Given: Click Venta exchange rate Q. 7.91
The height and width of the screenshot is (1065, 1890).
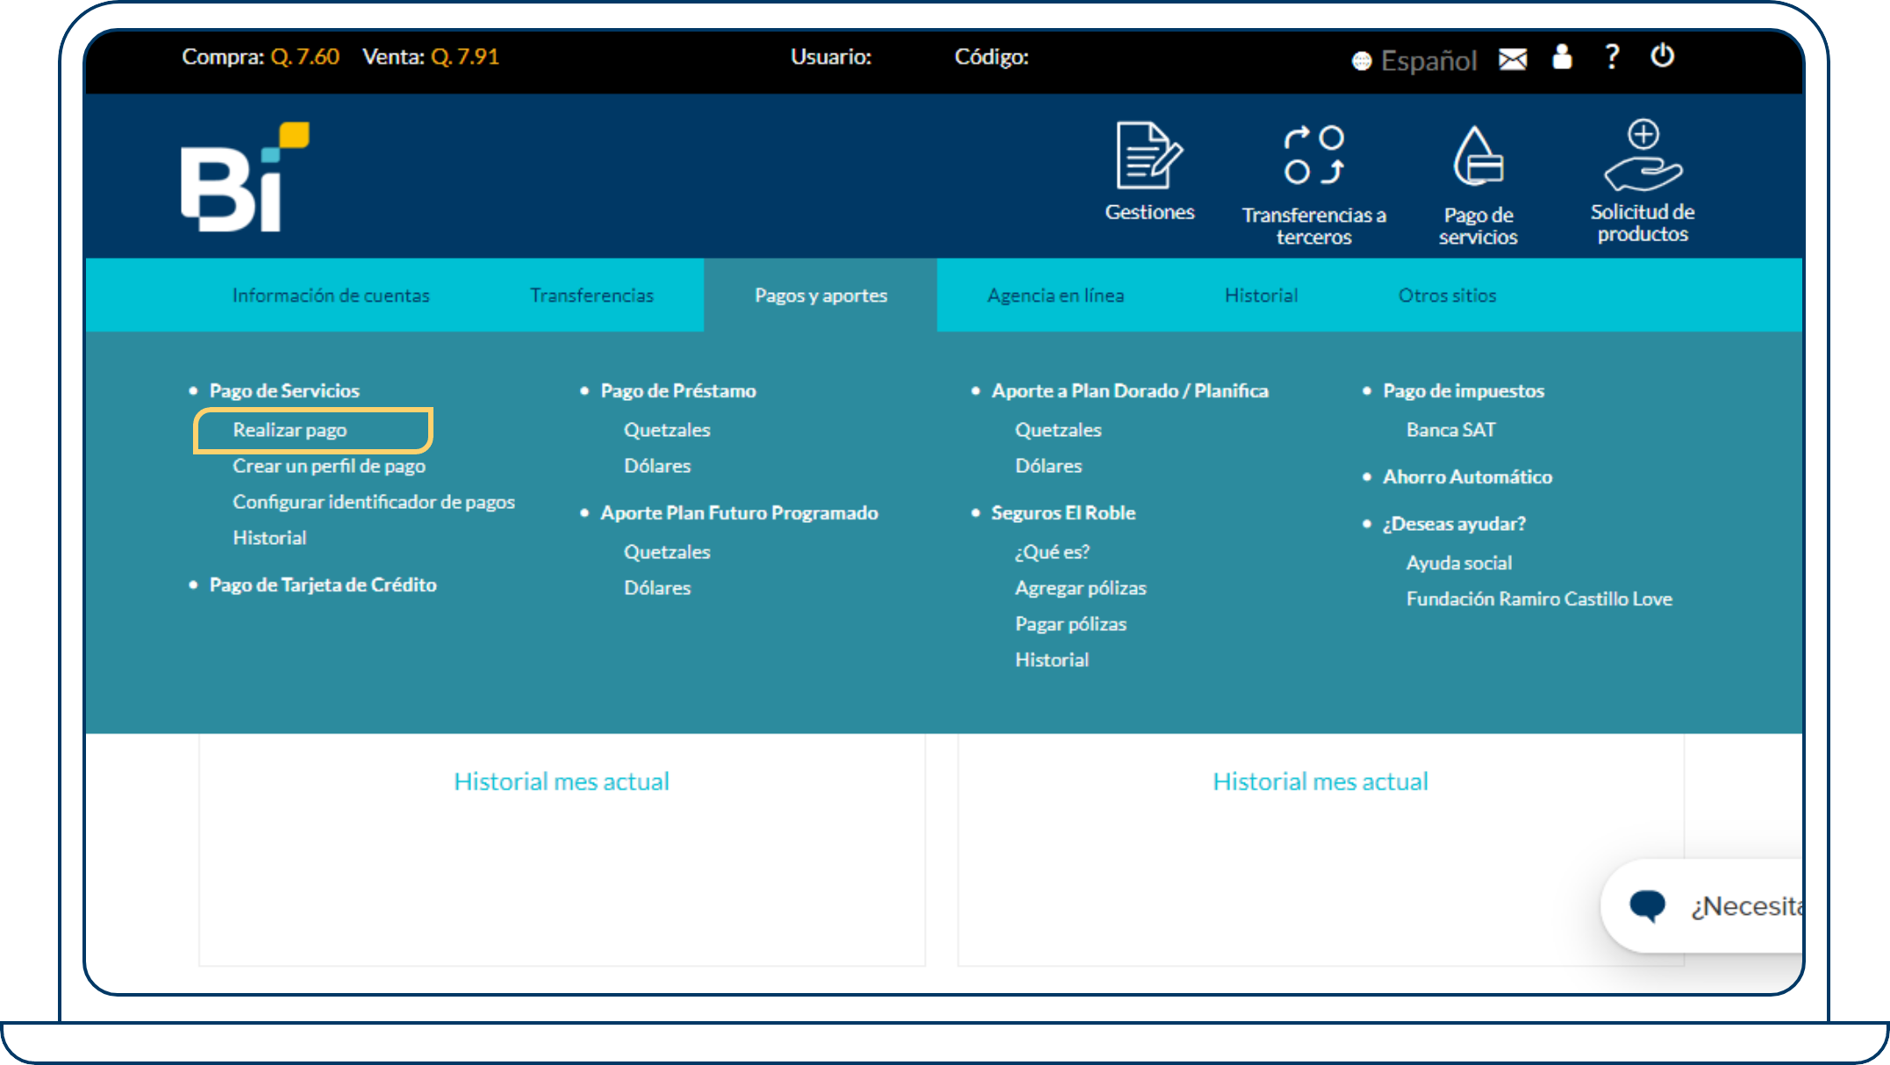Looking at the screenshot, I should point(465,57).
